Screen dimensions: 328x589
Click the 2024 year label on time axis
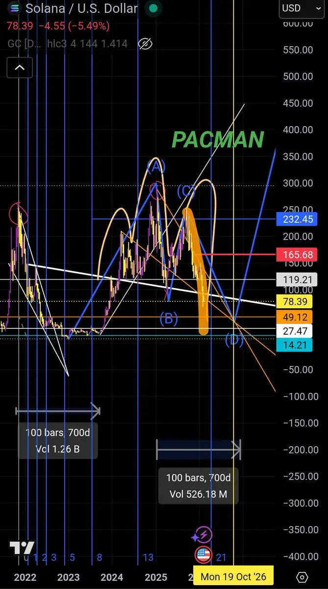[x=112, y=577]
